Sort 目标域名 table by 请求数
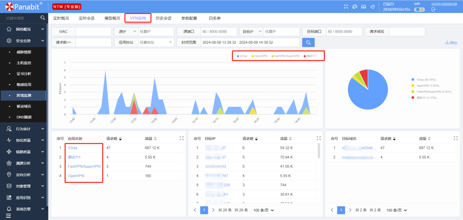The image size is (463, 220). pyautogui.click(x=394, y=139)
